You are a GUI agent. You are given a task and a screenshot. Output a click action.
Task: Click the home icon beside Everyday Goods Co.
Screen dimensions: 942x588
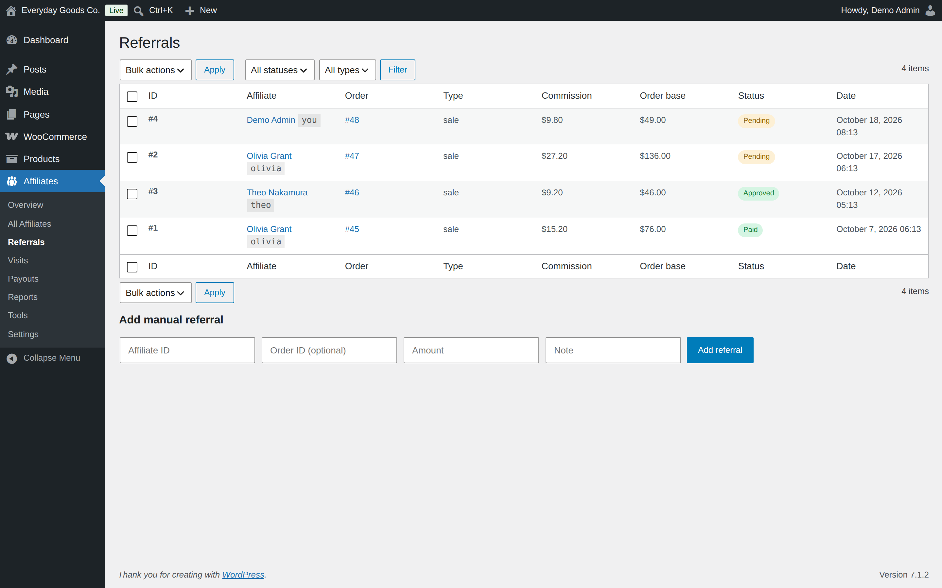[x=11, y=10]
